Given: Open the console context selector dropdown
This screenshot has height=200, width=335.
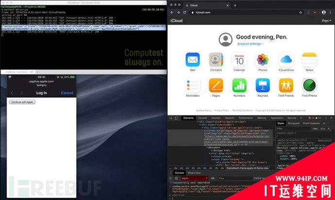Looking at the screenshot, I should (x=194, y=178).
